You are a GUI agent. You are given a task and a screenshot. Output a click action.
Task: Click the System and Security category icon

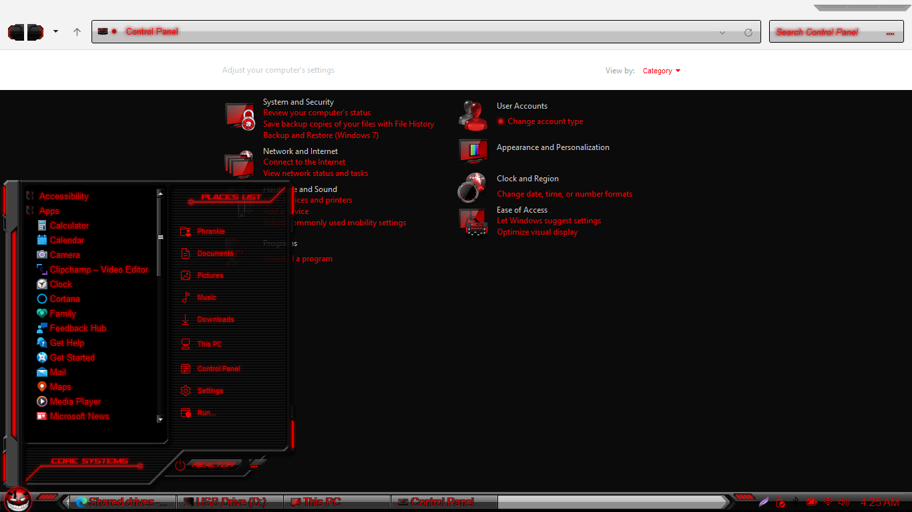click(240, 117)
